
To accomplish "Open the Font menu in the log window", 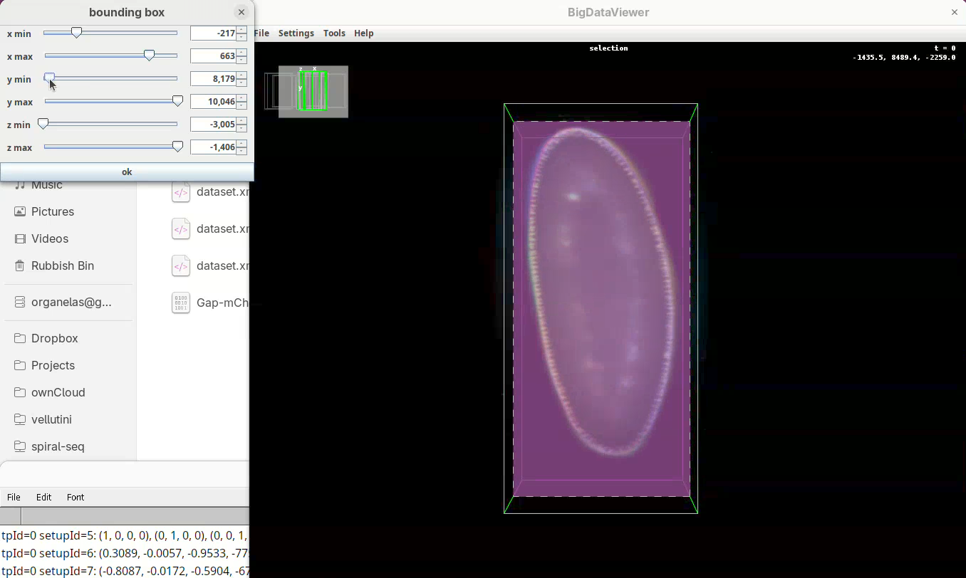I will [76, 498].
